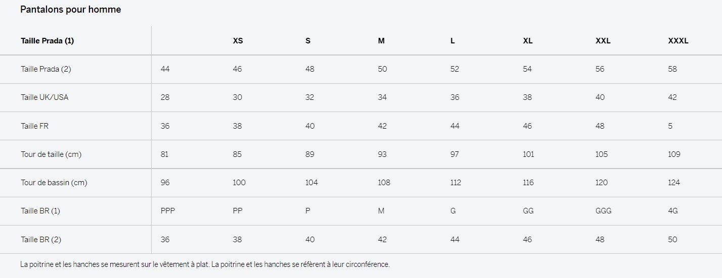This screenshot has height=278, width=722.
Task: Select the XL column header
Action: [528, 41]
